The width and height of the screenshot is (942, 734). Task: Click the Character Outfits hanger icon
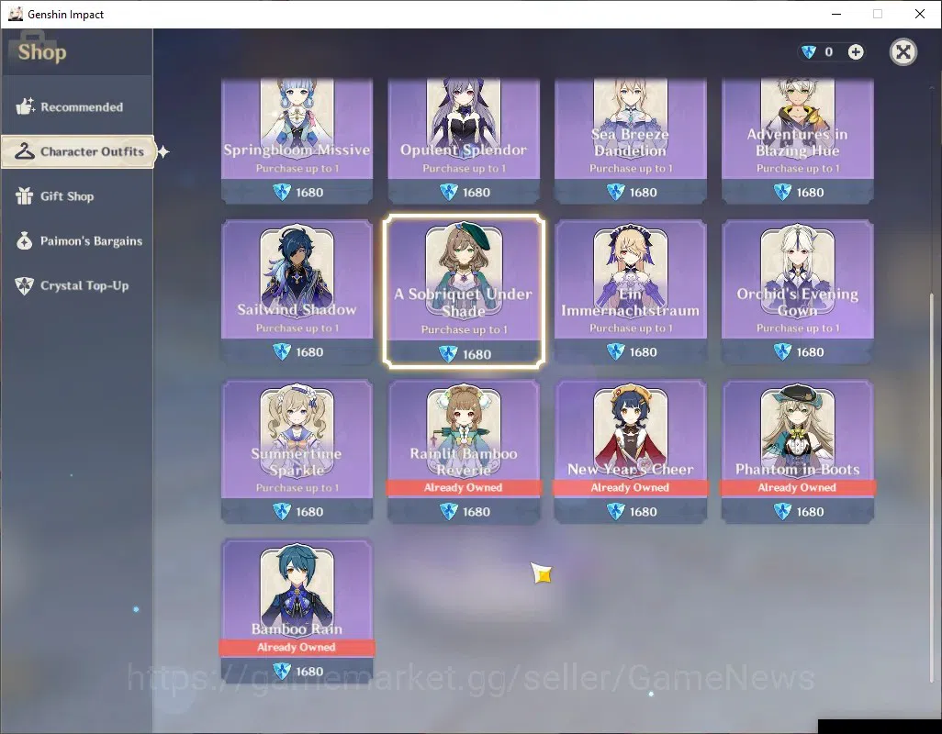(24, 151)
